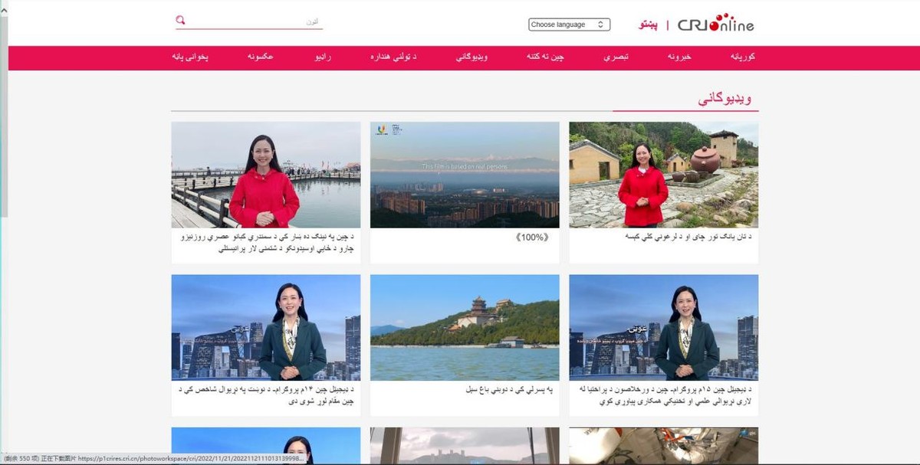Open the 15th program presenter video thumbnail
Image resolution: width=920 pixels, height=465 pixels.
tap(664, 328)
